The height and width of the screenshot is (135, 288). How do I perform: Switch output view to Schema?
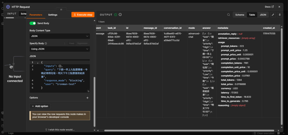point(240,15)
